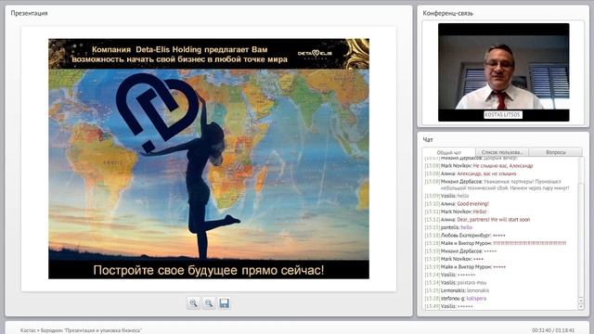Click the chat scrollbar down arrow
The width and height of the screenshot is (594, 334).
(581, 307)
